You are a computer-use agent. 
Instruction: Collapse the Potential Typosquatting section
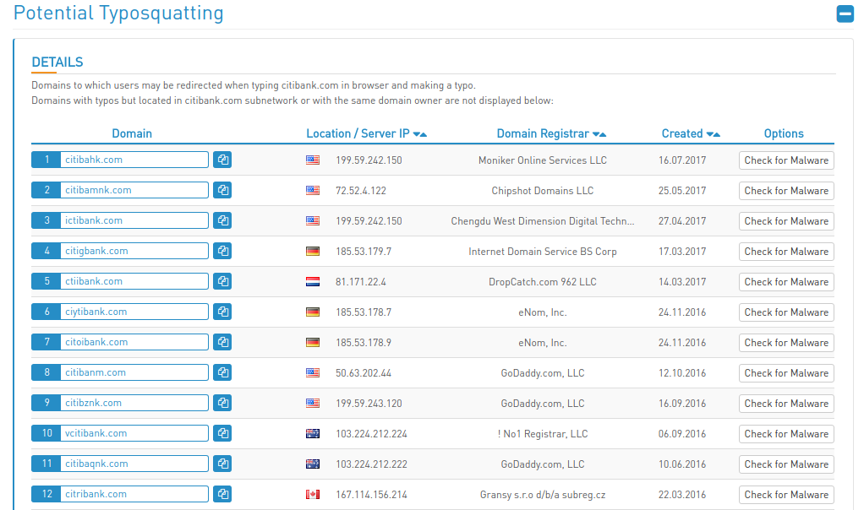[x=845, y=14]
